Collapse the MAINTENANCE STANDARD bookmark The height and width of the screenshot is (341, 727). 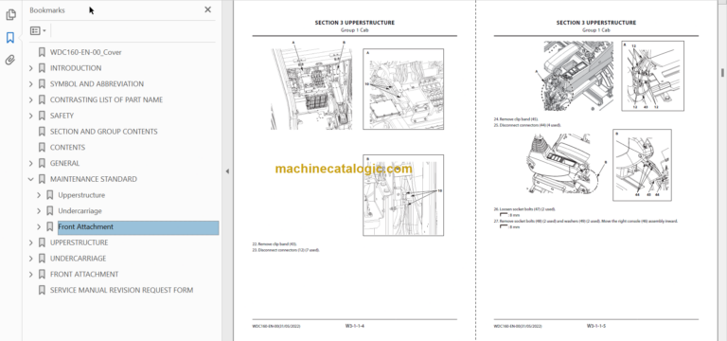31,179
